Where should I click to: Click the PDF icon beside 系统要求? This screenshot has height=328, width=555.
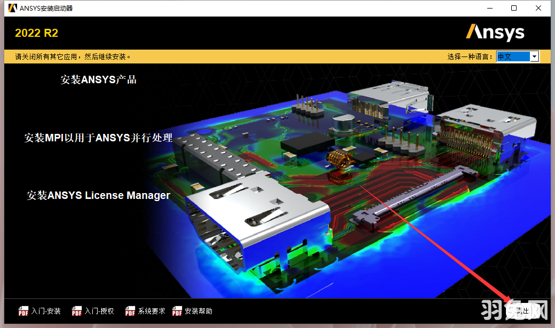click(x=130, y=311)
